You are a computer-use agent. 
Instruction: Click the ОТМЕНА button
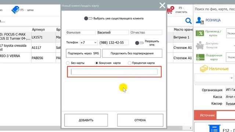coord(140,120)
